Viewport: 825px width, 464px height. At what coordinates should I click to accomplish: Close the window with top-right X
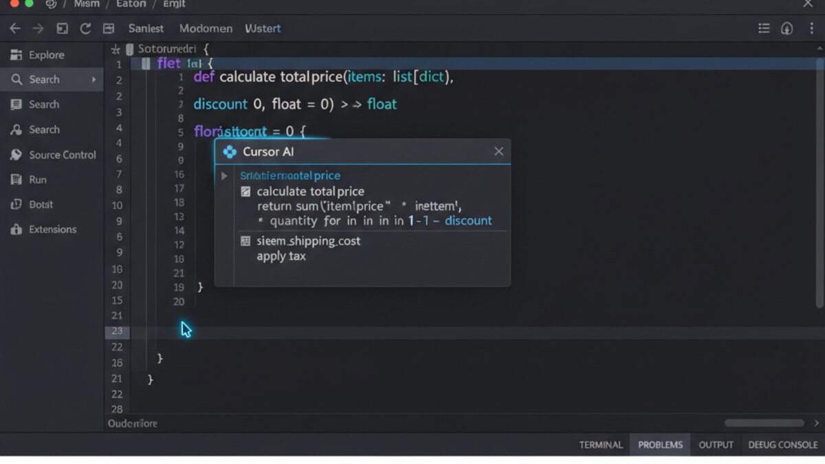808,3
